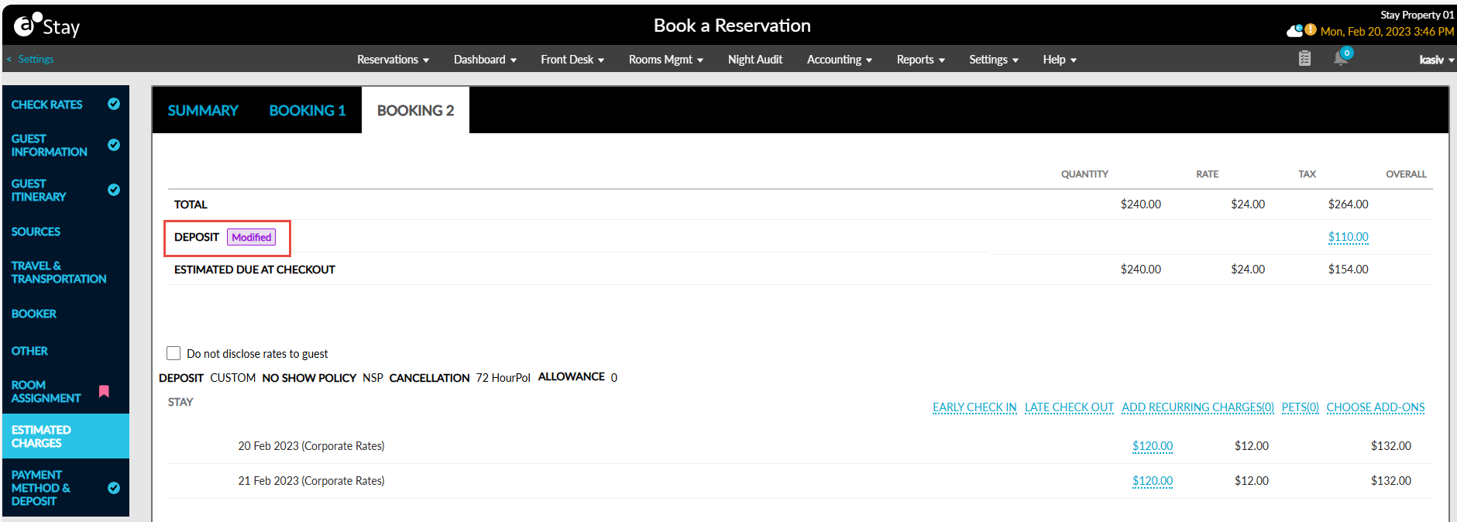Expand the Reports menu
Screen dimensions: 1457x522
(921, 60)
